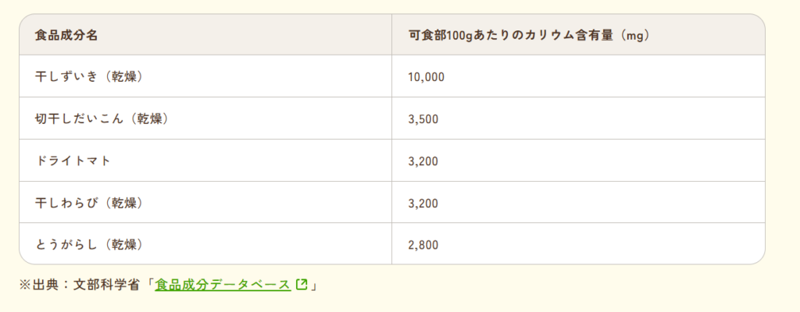Click the カリウム含有量 column header
This screenshot has height=312, width=800.
click(530, 35)
